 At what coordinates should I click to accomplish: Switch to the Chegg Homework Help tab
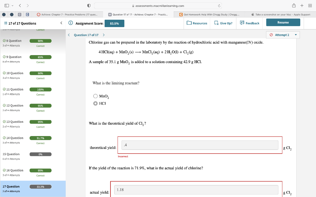point(210,14)
